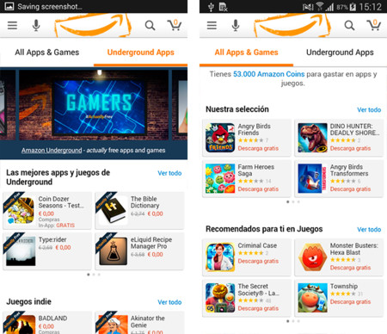
Task: Open Angry Birds Friends app icon
Action: 220,138
